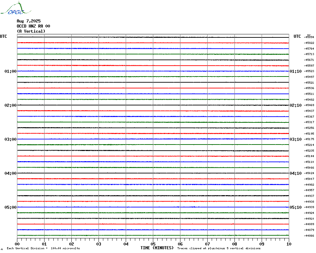Click the '(A Vertical)' component label

[31, 31]
